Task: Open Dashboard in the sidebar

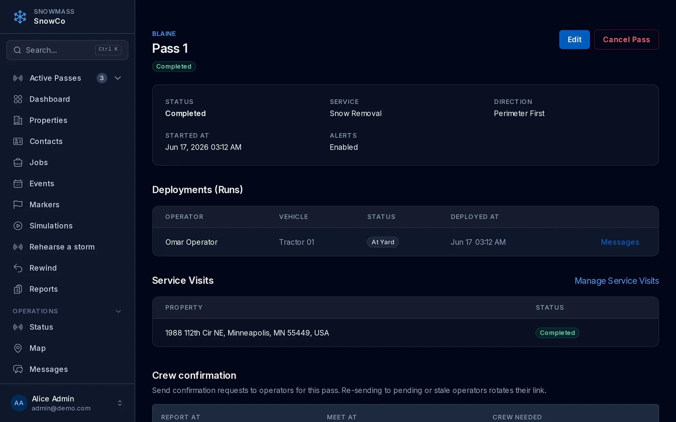Action: tap(67, 99)
